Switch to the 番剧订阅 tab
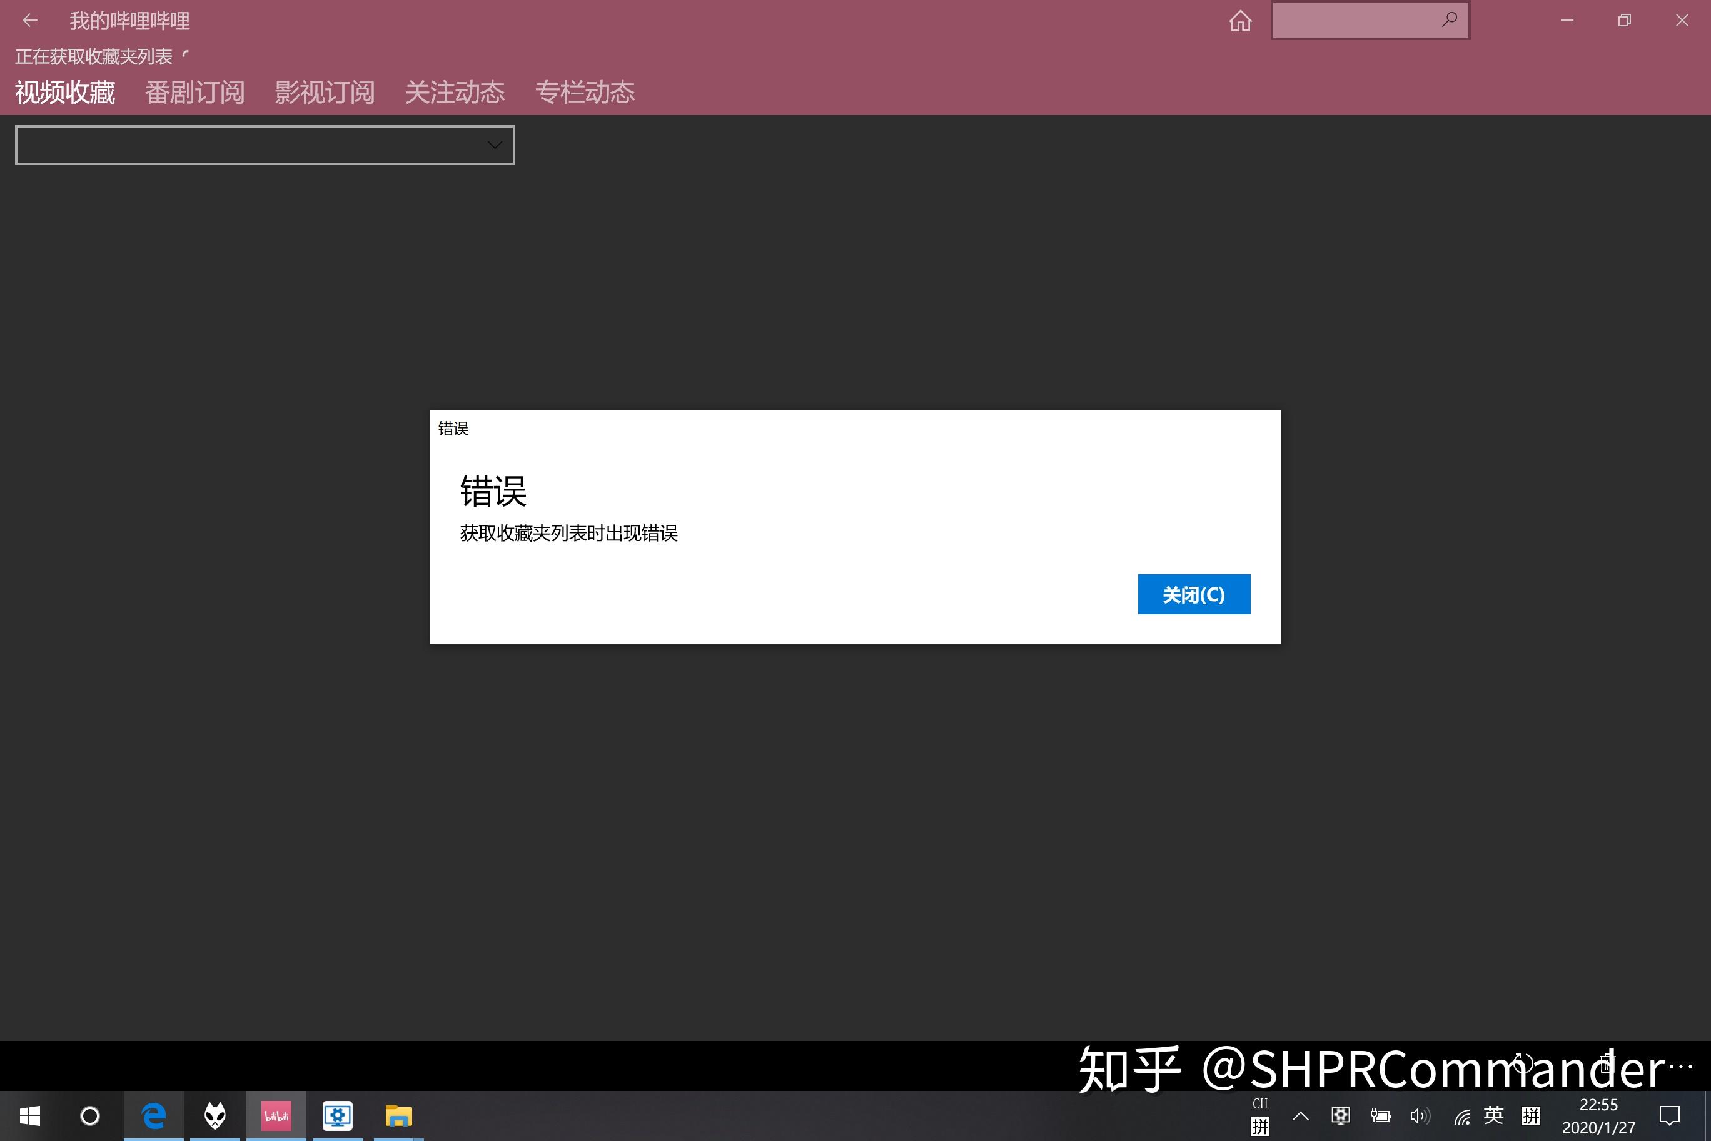 tap(194, 93)
